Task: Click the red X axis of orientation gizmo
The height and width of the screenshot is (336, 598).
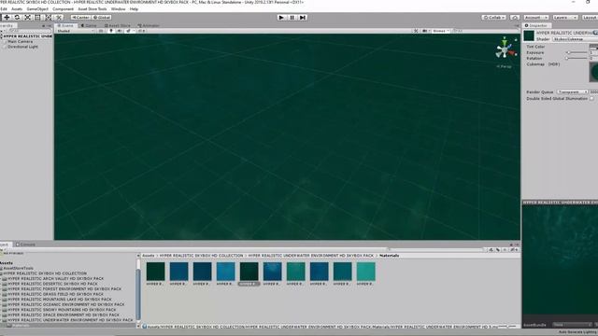Action: [512, 53]
